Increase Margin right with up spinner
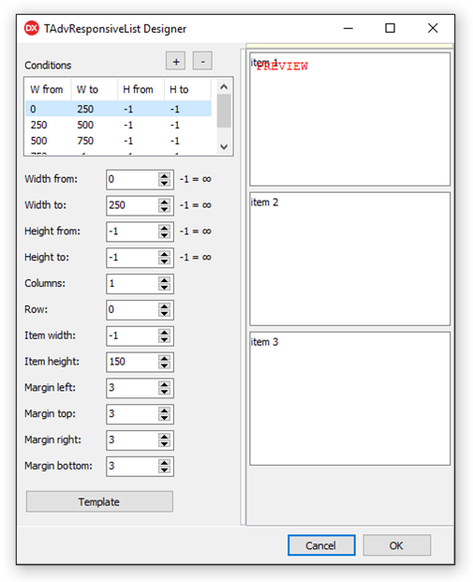This screenshot has width=473, height=582. point(164,437)
